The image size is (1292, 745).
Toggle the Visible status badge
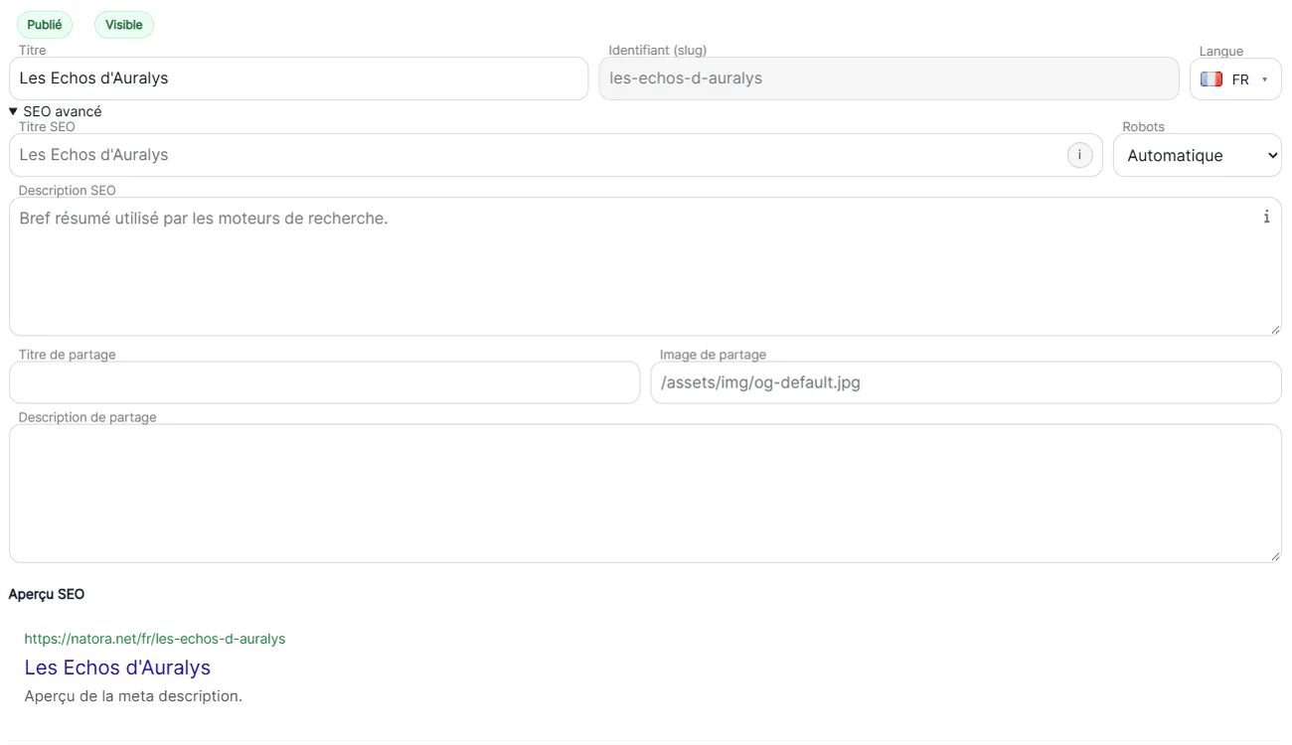click(124, 25)
